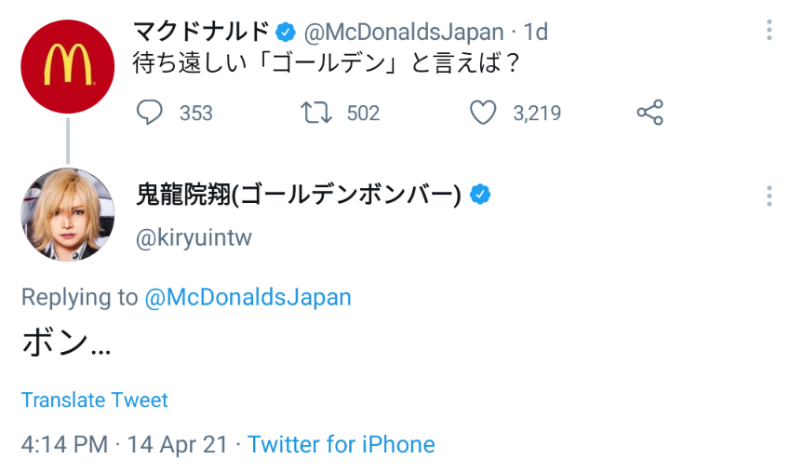Click the 502 retweets count
The height and width of the screenshot is (473, 804).
tap(363, 113)
